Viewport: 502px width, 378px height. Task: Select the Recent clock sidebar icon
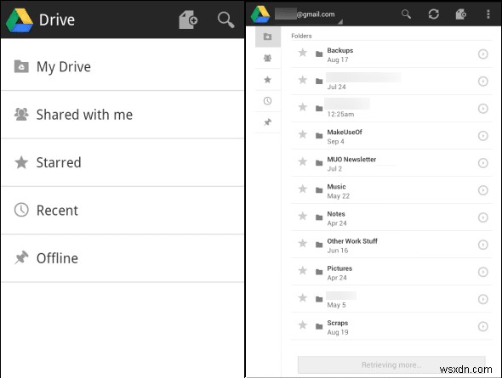pyautogui.click(x=268, y=101)
